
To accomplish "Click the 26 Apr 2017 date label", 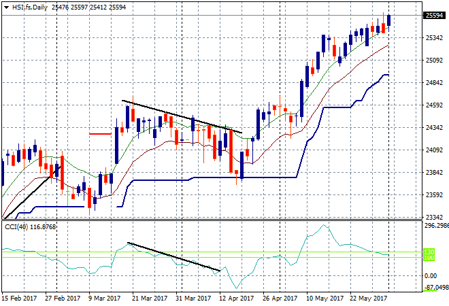I will pos(280,299).
